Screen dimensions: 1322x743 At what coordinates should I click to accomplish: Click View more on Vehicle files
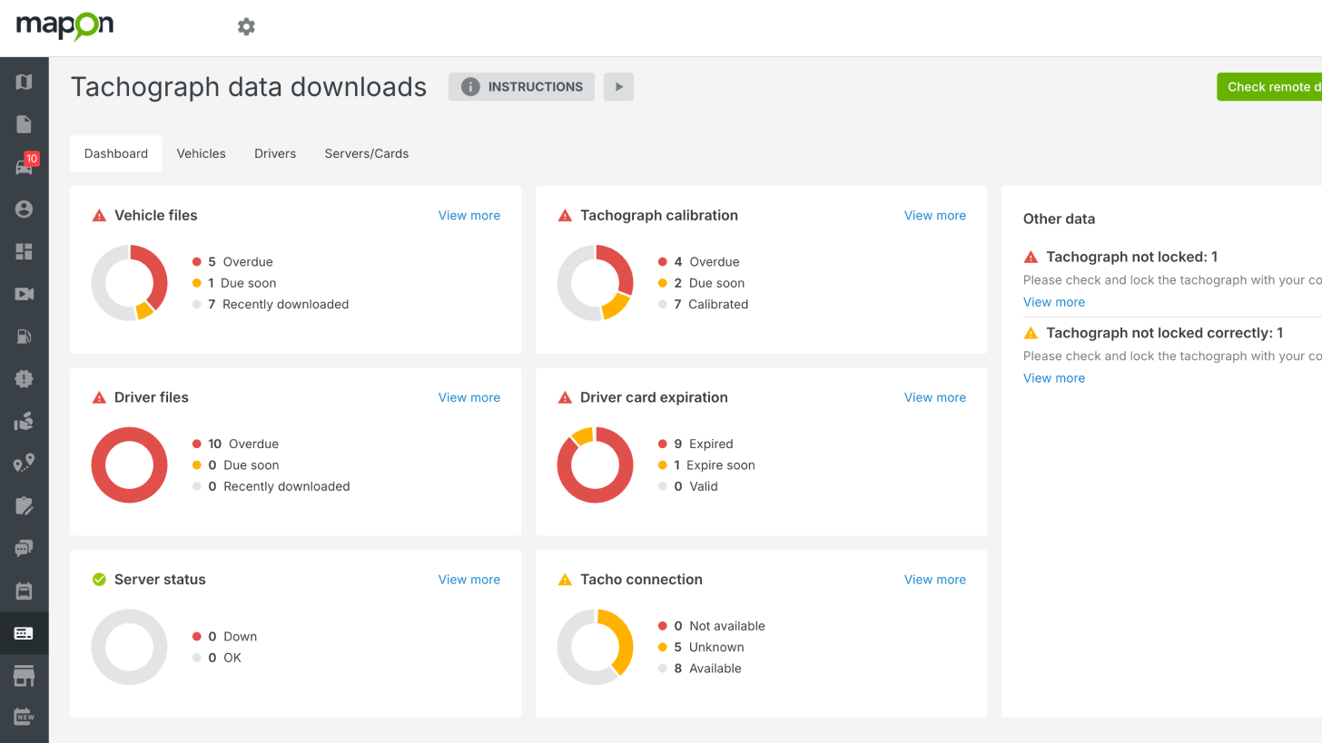469,215
